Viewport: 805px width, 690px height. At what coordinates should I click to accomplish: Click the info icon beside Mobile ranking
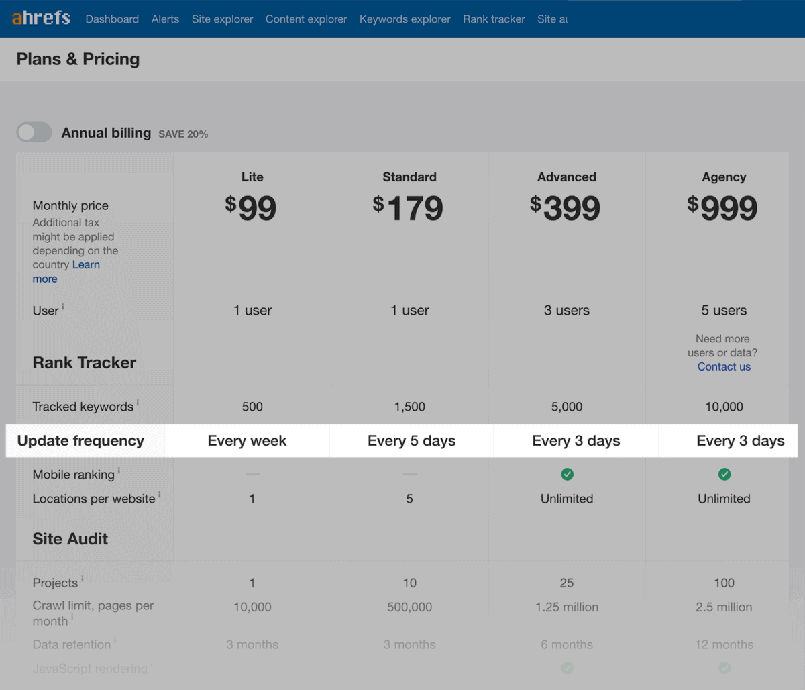[x=119, y=471]
